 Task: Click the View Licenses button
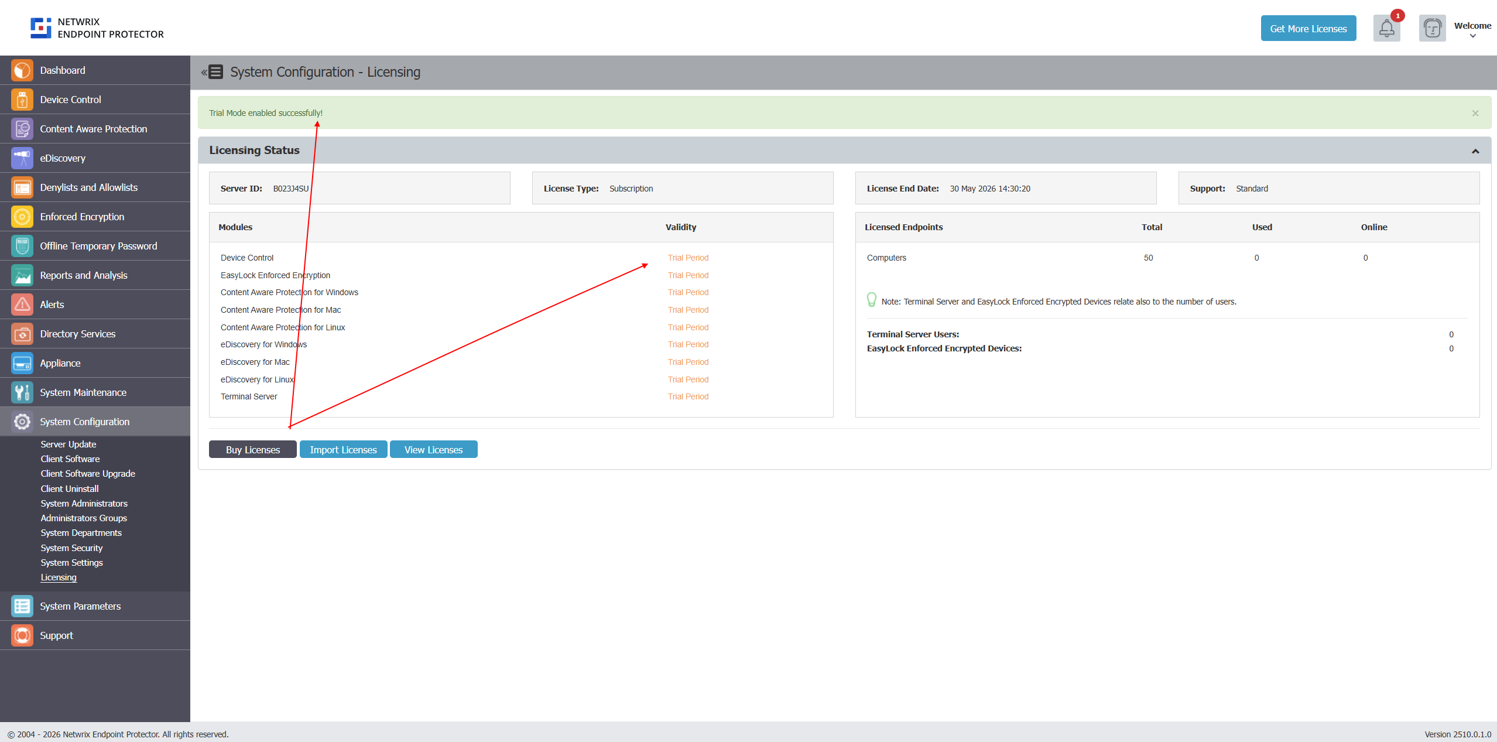pyautogui.click(x=434, y=449)
